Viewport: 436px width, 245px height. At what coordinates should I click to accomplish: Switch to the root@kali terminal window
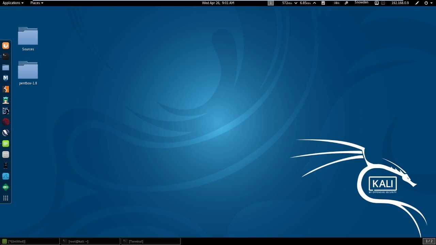[91, 241]
